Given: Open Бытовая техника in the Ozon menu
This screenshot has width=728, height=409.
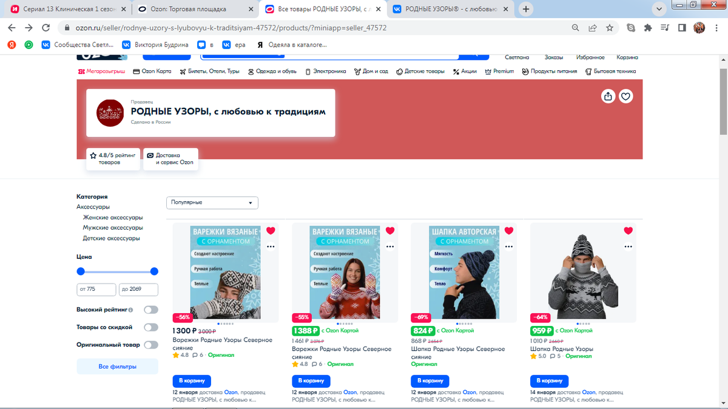Looking at the screenshot, I should tap(610, 71).
